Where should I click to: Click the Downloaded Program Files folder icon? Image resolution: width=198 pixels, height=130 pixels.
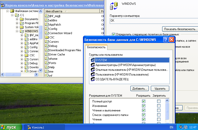point(47,50)
